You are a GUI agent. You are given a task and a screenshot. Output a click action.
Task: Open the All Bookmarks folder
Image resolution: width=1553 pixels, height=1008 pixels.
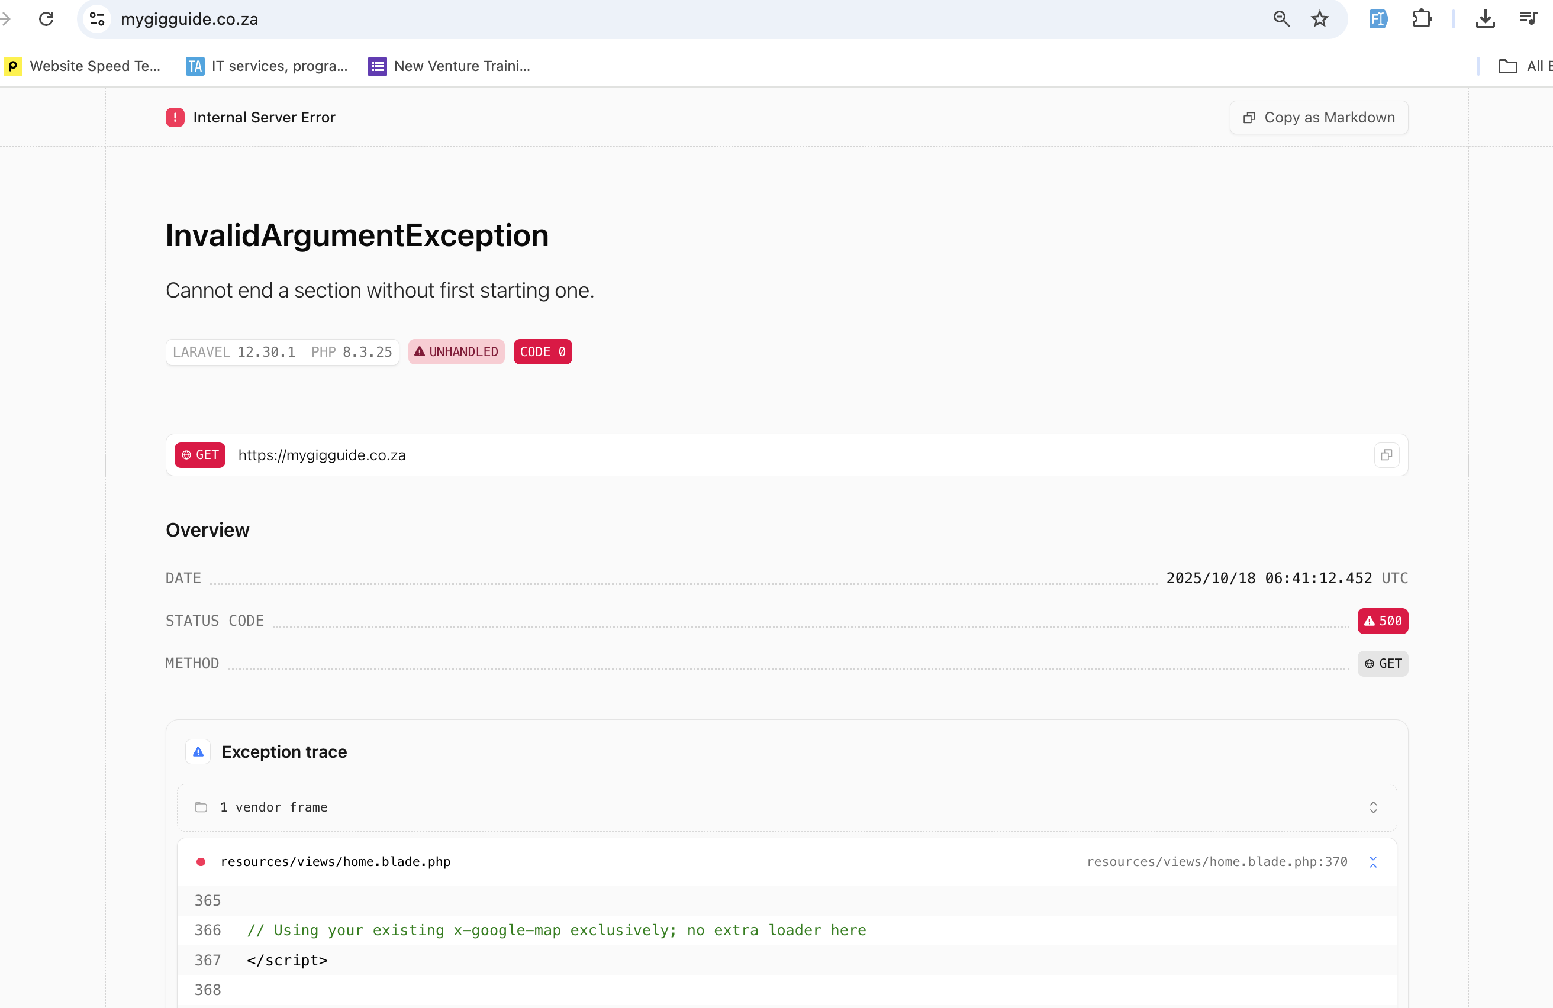[x=1525, y=66]
